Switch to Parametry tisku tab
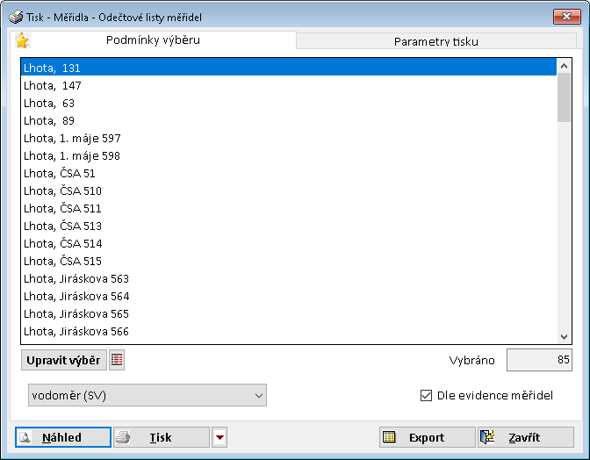Screen dimensions: 590x460 point(435,41)
